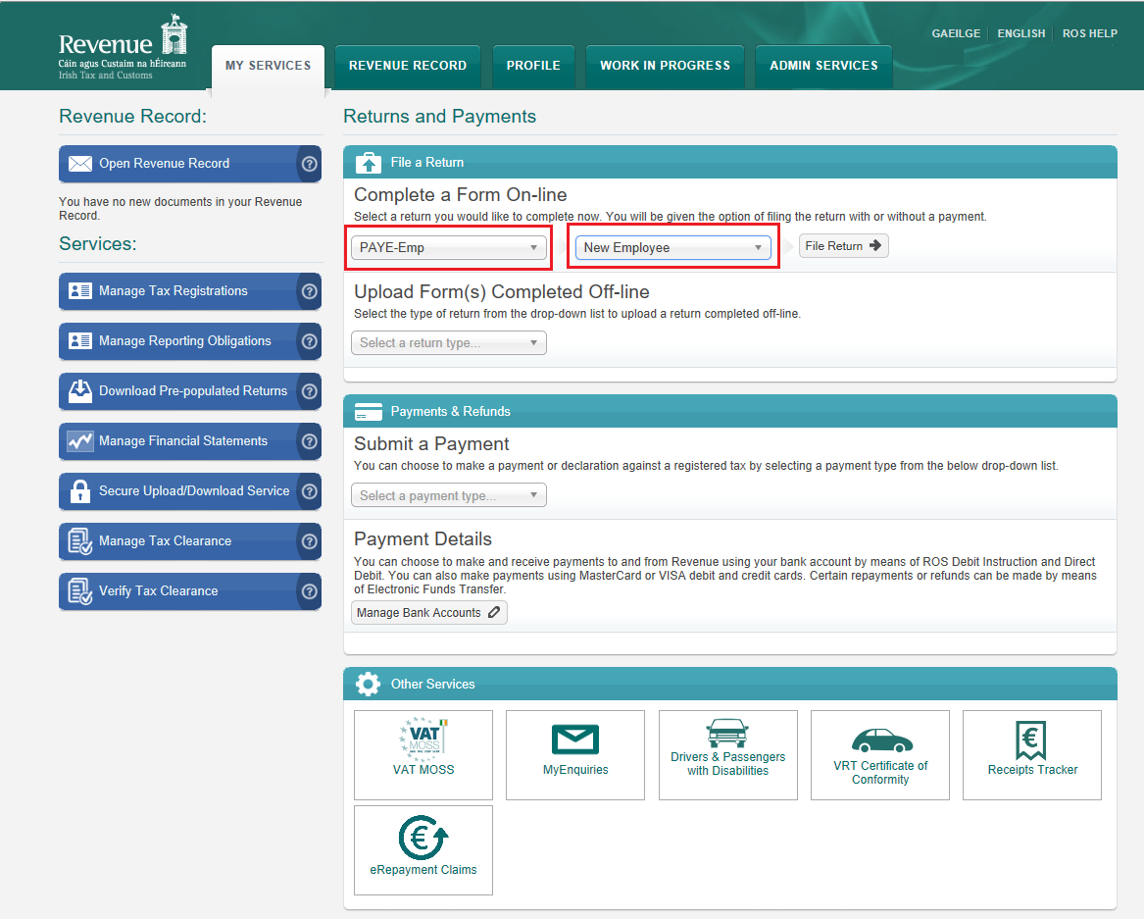1144x919 pixels.
Task: Go to the Admin Services tab
Action: point(823,66)
